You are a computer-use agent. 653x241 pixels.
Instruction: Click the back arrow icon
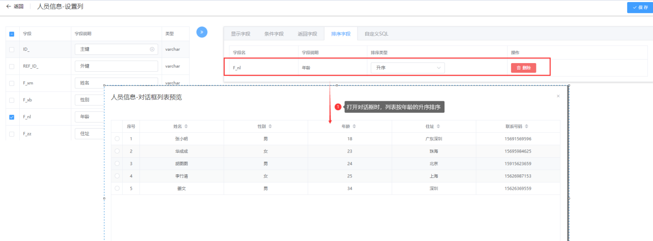click(x=8, y=7)
